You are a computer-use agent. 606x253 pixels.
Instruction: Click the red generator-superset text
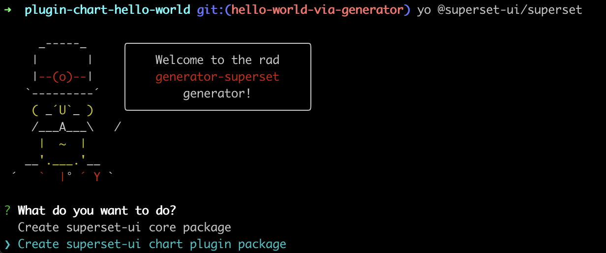pos(217,77)
